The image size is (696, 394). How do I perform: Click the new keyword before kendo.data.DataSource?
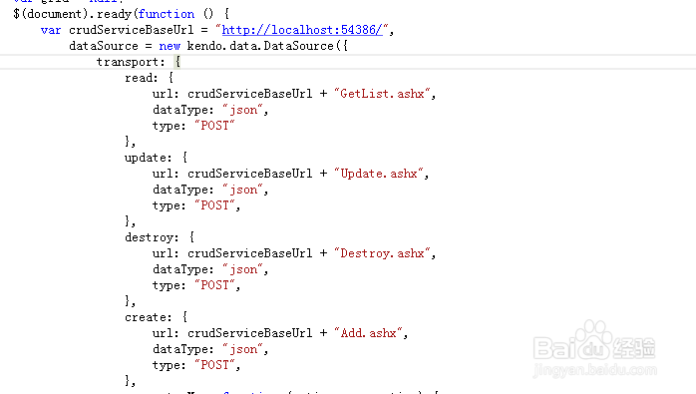click(170, 46)
